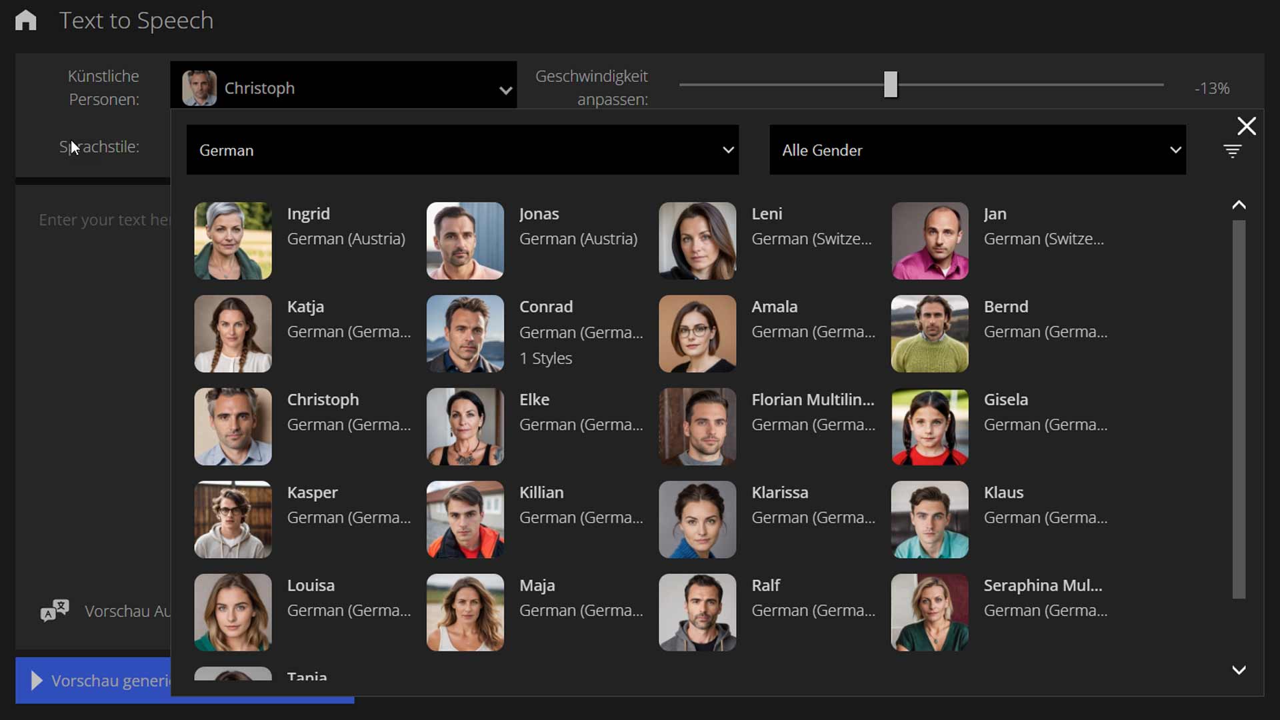This screenshot has width=1280, height=720.
Task: Select Ingrid's portrait thumbnail
Action: [233, 241]
